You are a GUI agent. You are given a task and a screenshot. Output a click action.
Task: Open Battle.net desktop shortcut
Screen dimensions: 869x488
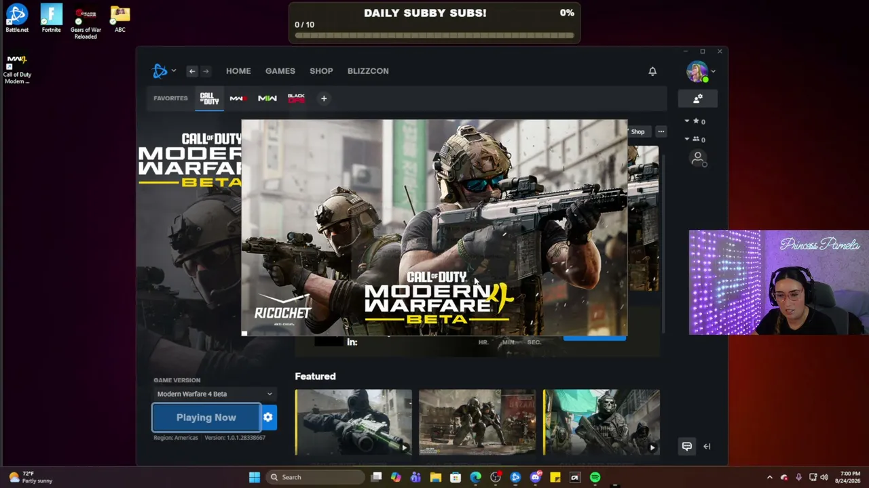[17, 18]
